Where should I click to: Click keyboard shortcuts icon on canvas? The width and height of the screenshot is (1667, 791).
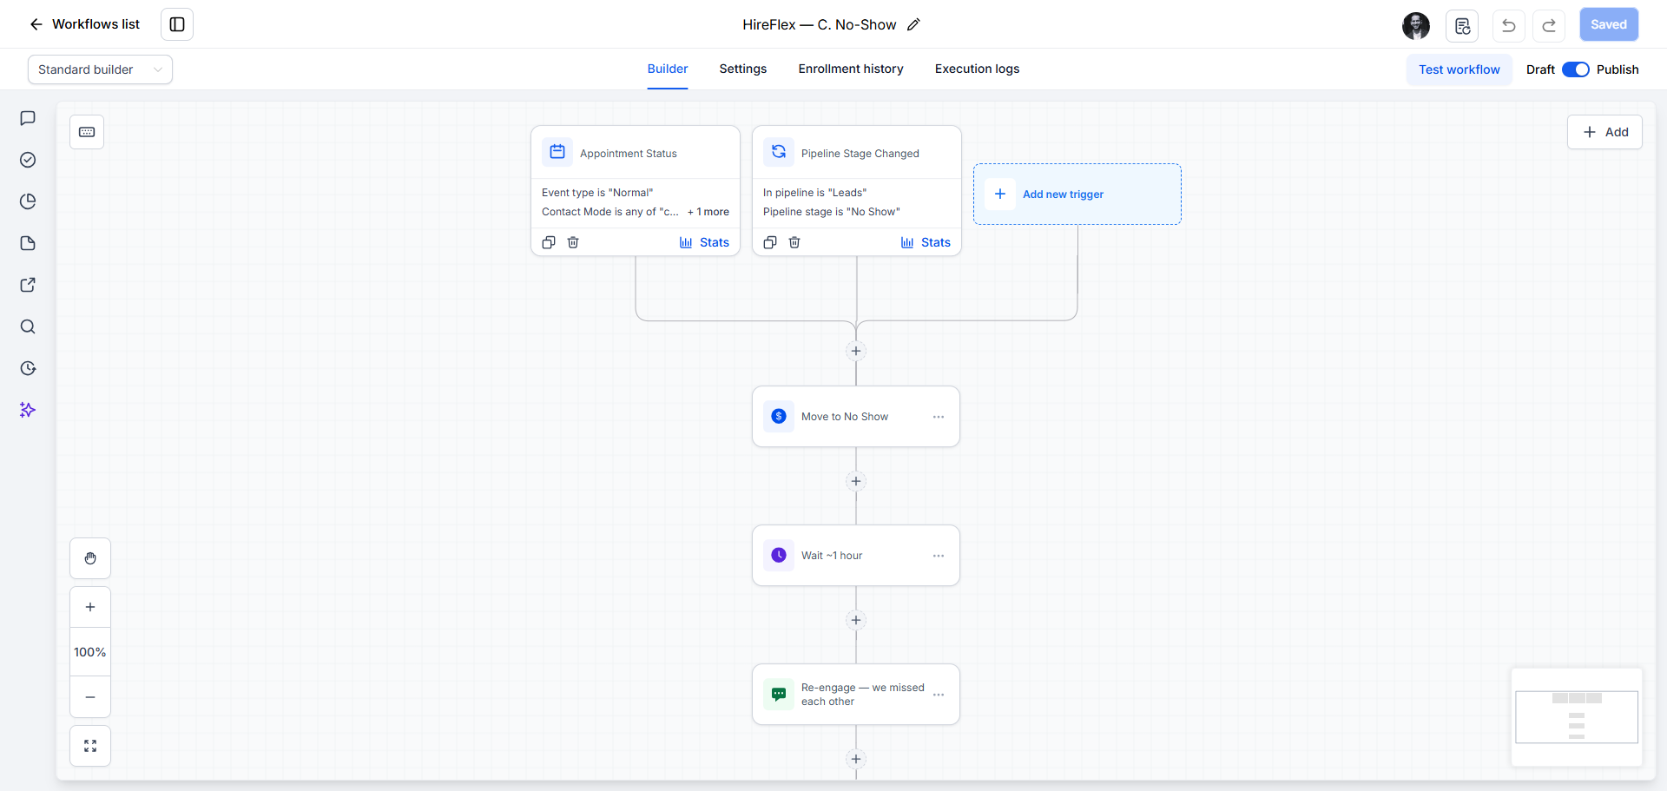click(x=87, y=132)
